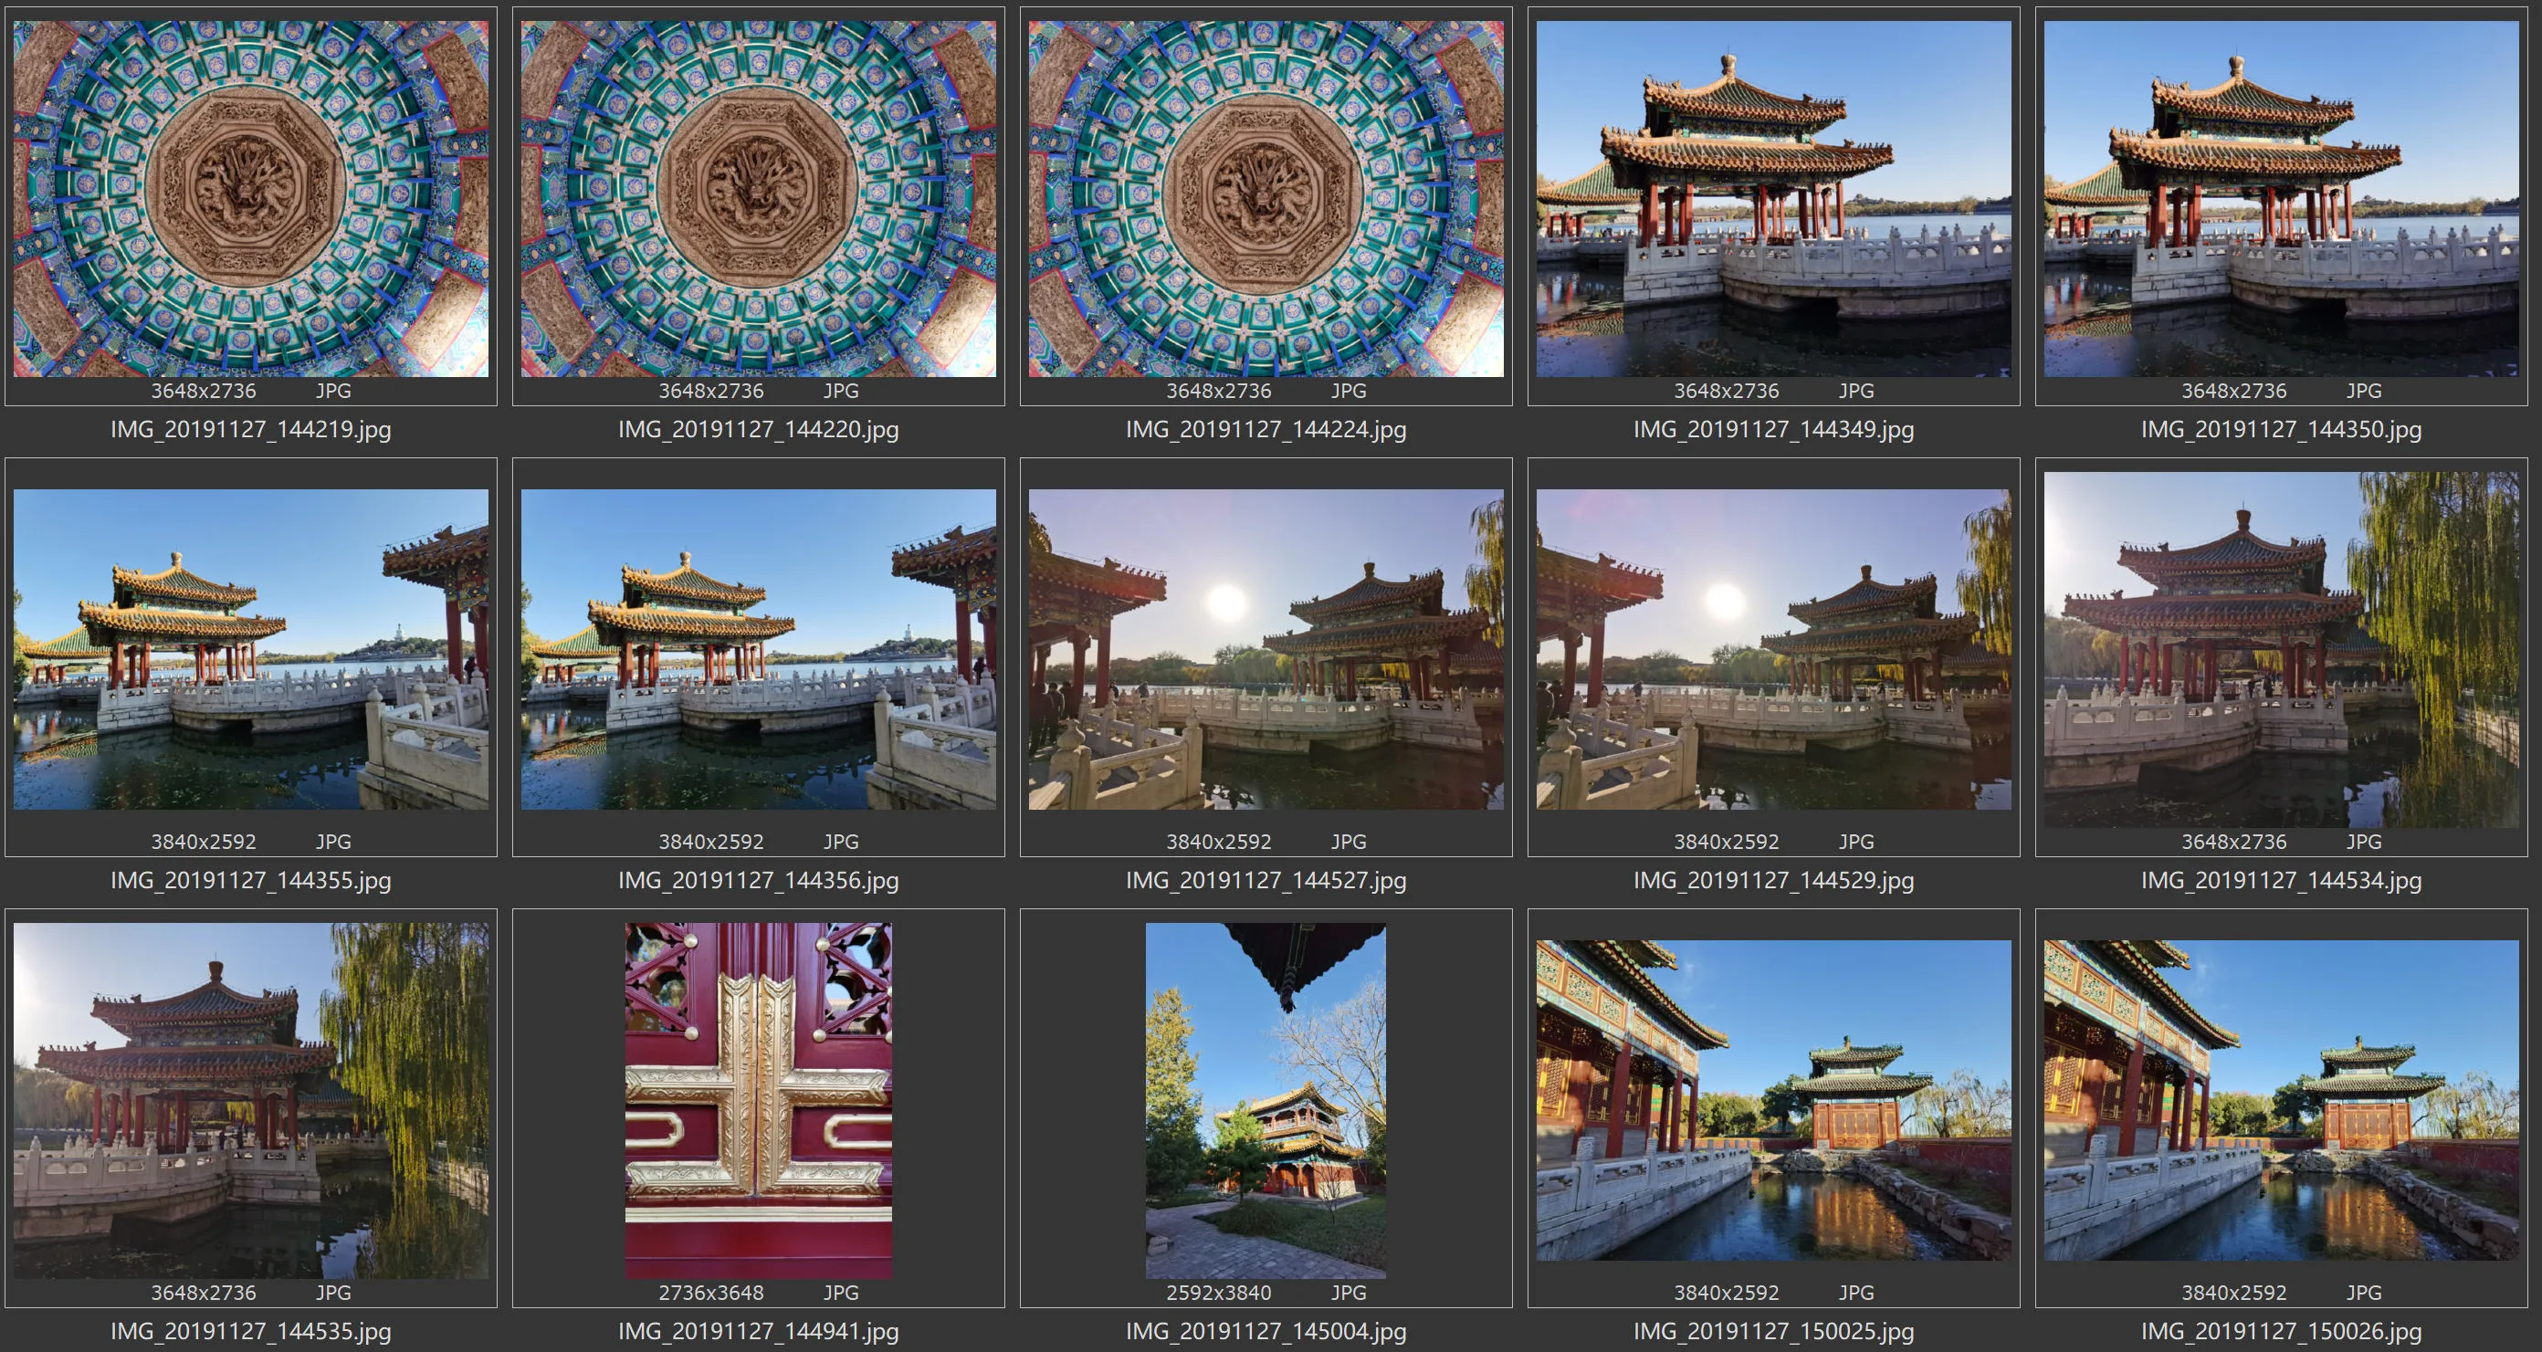The width and height of the screenshot is (2542, 1352).
Task: Click 2592x3840 dimensions of the 145004 image
Action: coord(1219,1293)
